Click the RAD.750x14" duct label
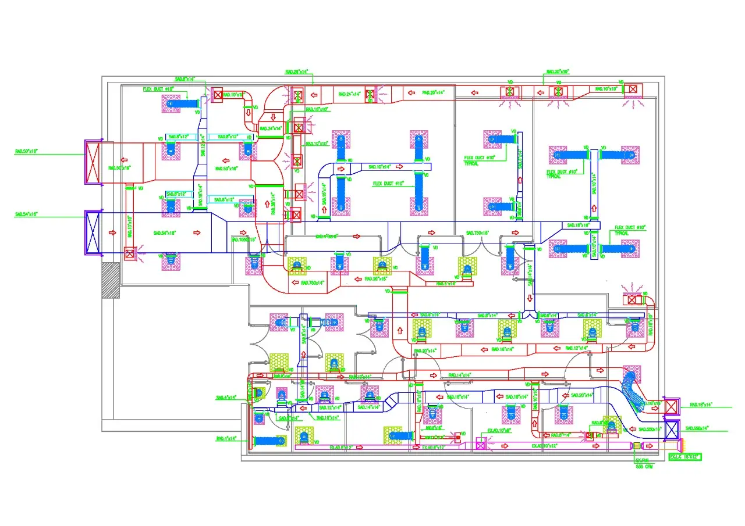Viewport: 745px width, 526px height. coord(313,283)
